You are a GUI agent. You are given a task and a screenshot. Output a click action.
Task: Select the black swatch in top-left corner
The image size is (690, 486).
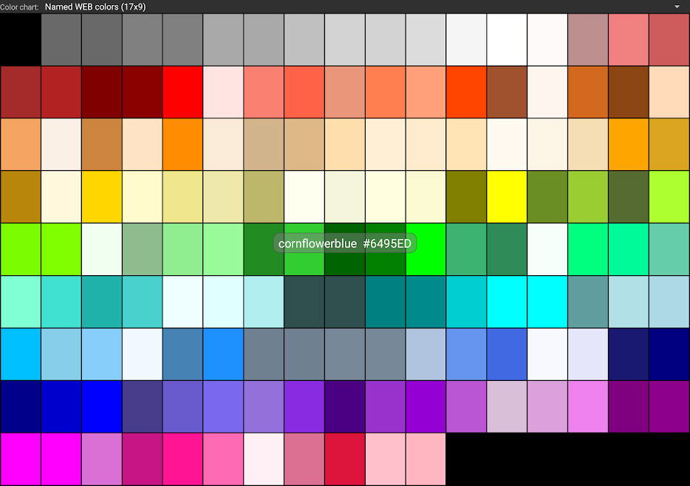[x=20, y=40]
